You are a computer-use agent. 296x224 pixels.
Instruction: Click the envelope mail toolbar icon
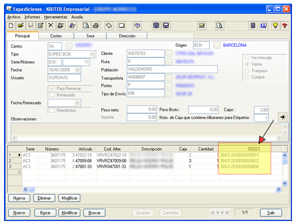coord(201,26)
